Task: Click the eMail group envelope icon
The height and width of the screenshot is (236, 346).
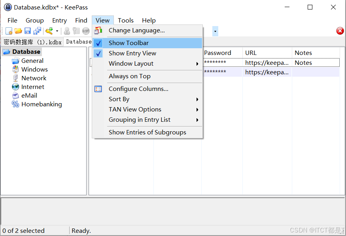Action: (x=15, y=96)
